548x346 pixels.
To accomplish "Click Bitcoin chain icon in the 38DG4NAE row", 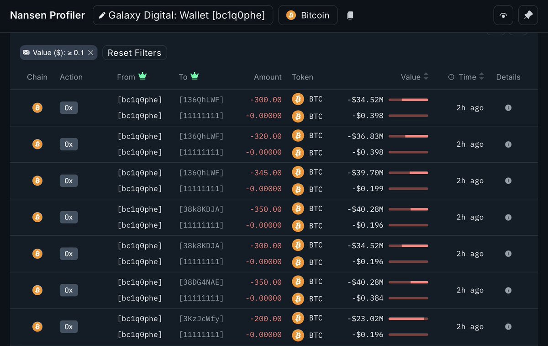I will [37, 290].
